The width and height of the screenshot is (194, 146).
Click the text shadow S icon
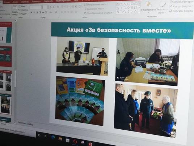(x=40, y=12)
